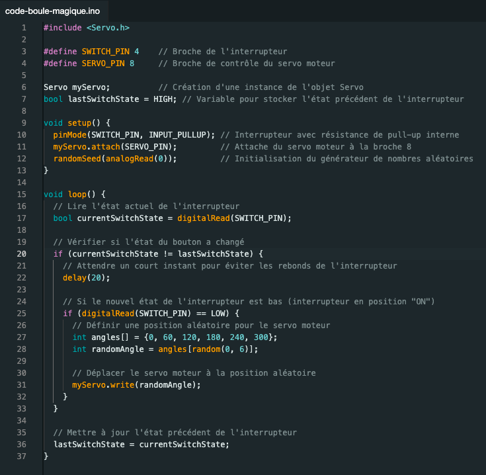The width and height of the screenshot is (486, 475).
Task: Click comment 'Mettre à jour l'état précédent'
Action: (175, 433)
